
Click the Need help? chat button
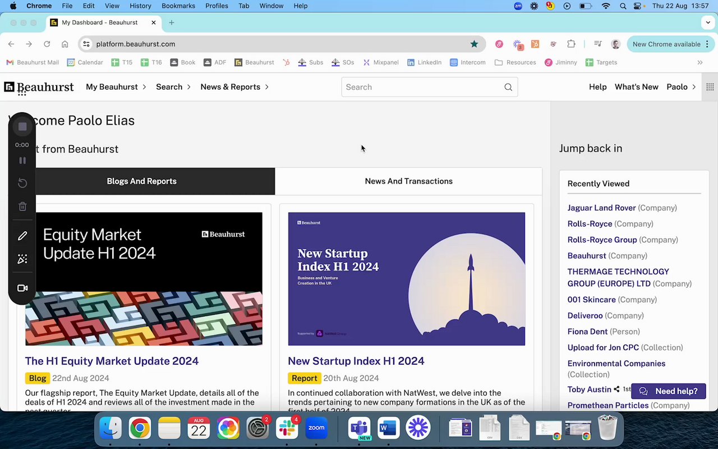[x=668, y=391]
